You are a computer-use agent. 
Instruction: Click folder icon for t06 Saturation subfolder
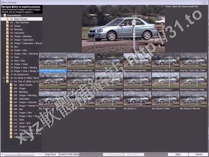tap(11, 99)
